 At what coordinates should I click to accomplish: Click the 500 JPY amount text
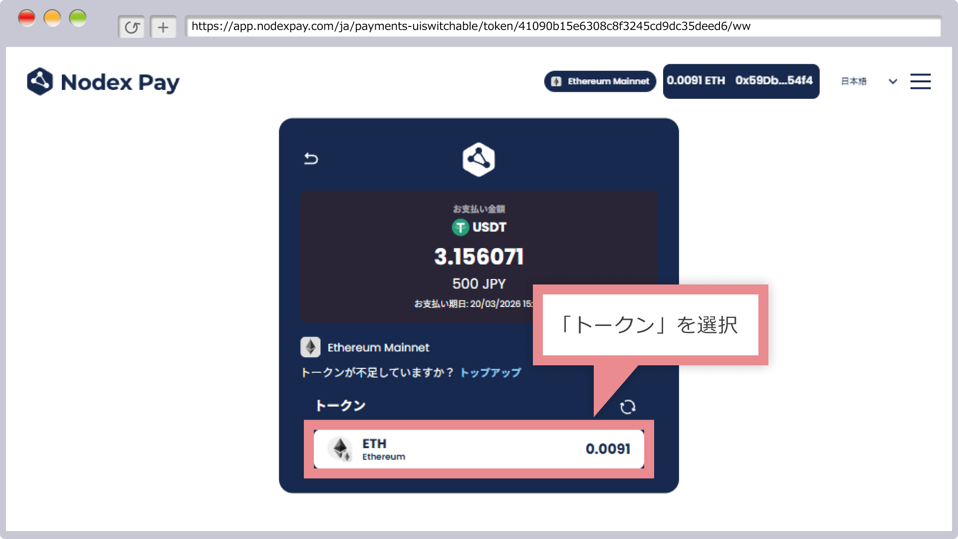point(479,283)
